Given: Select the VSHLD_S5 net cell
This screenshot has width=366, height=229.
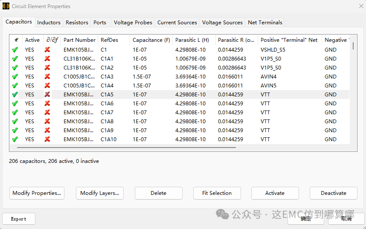Looking at the screenshot, I should point(273,50).
